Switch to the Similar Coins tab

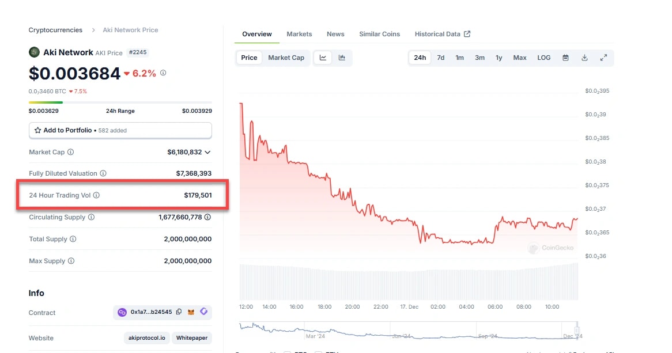(x=379, y=34)
